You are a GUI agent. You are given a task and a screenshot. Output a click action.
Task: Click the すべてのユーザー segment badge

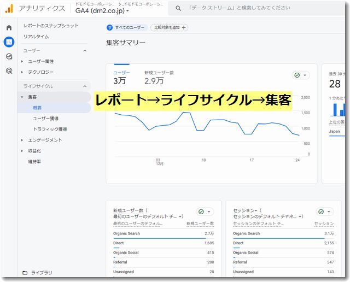pos(126,27)
